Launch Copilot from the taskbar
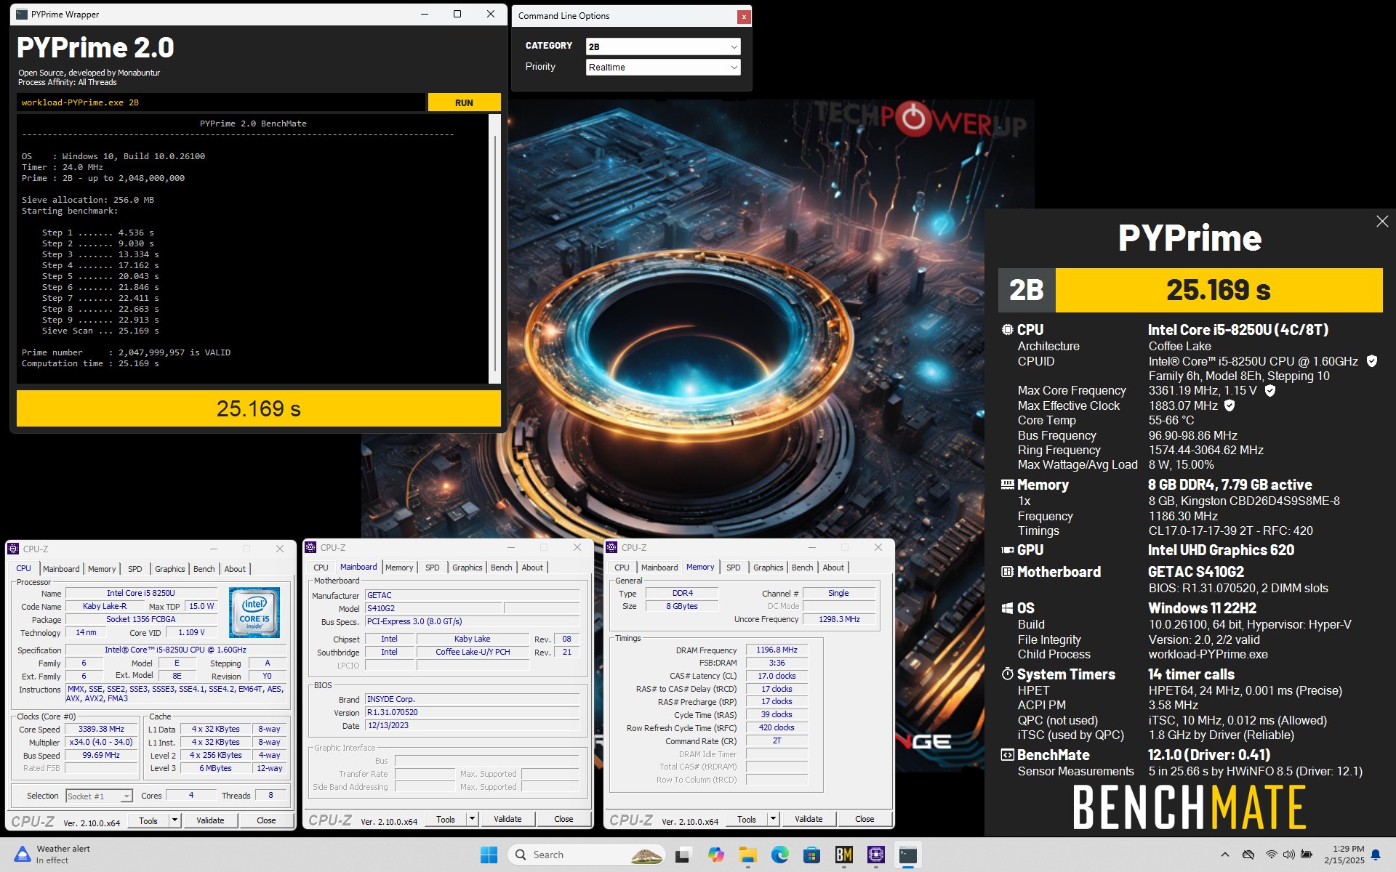 click(715, 855)
